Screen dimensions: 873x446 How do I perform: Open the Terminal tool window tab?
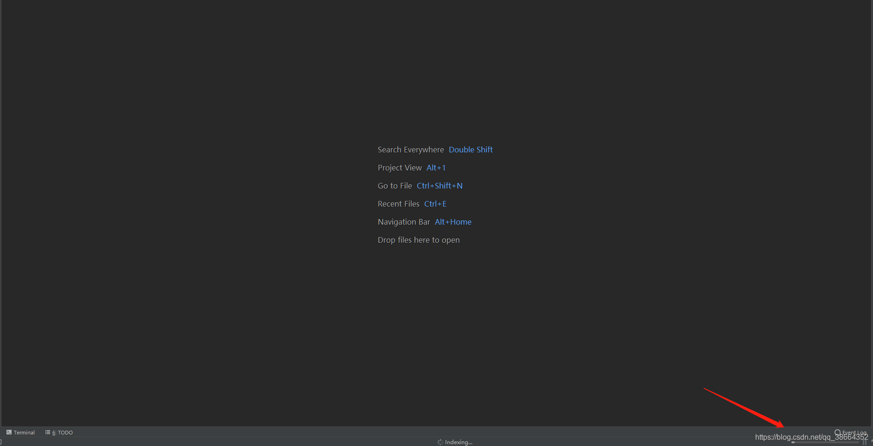pos(20,432)
